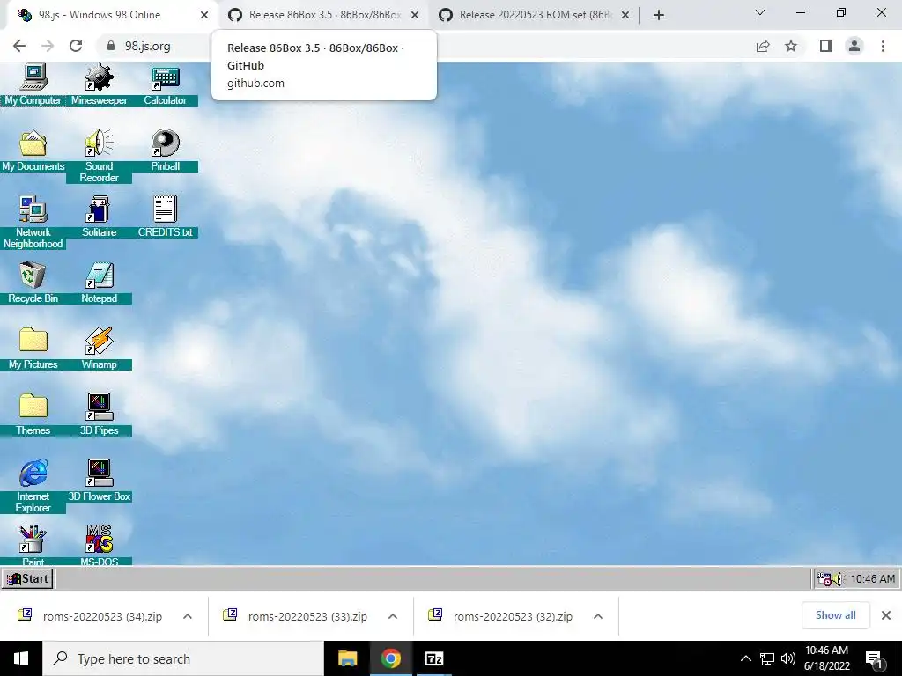Viewport: 902px width, 676px height.
Task: Switch to Release 20220523 ROM set tab
Action: click(534, 15)
